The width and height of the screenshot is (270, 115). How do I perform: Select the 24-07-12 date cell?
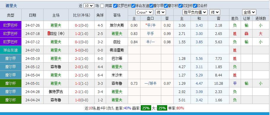coord(32,42)
